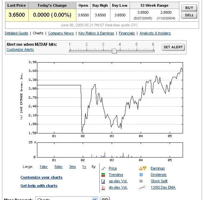Open Key Ratios & Earnings tab
This screenshot has width=204, height=200.
point(96,33)
